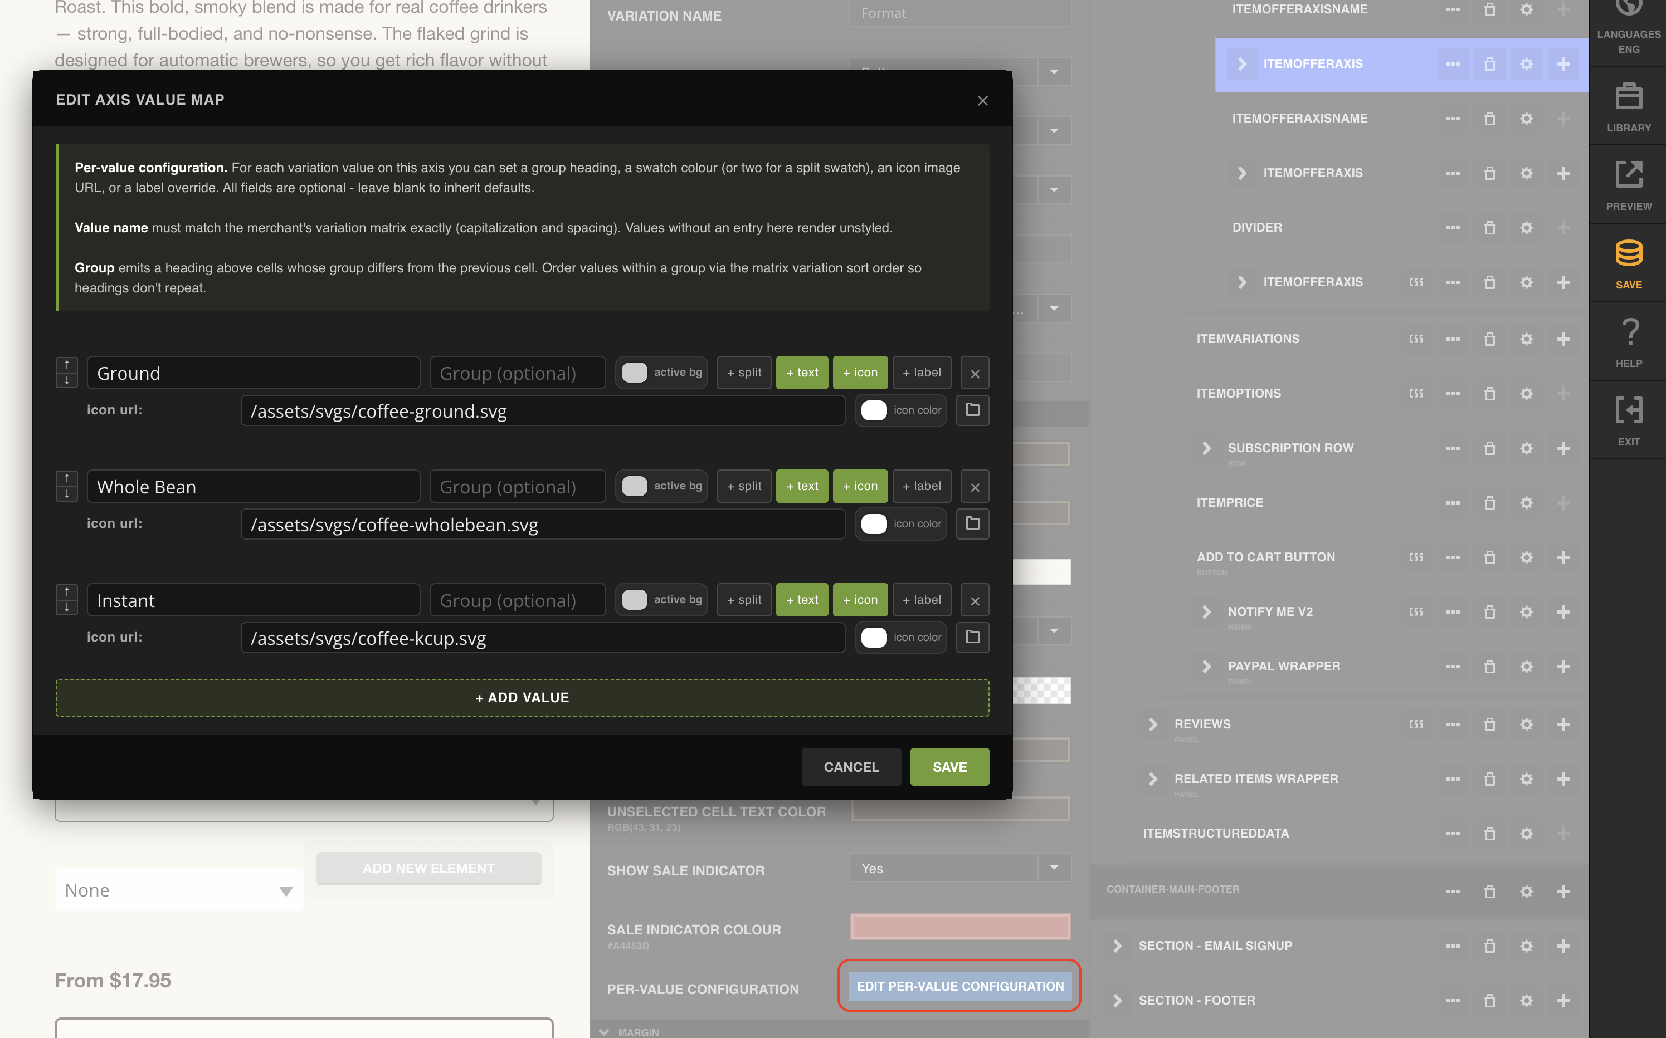This screenshot has height=1038, width=1666.
Task: Enable + split for Whole Bean
Action: pos(744,486)
